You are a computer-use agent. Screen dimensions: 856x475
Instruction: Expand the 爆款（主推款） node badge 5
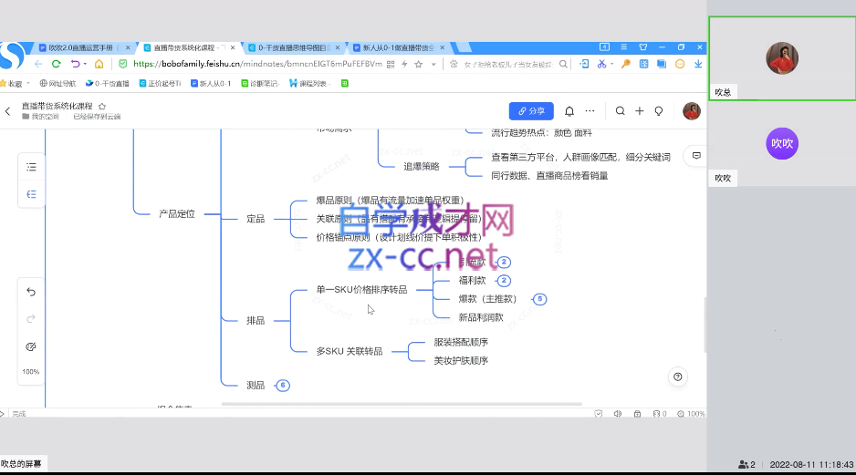[x=540, y=299]
